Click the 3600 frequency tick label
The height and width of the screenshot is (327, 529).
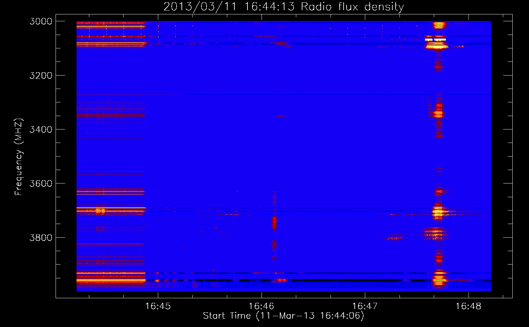coord(41,183)
